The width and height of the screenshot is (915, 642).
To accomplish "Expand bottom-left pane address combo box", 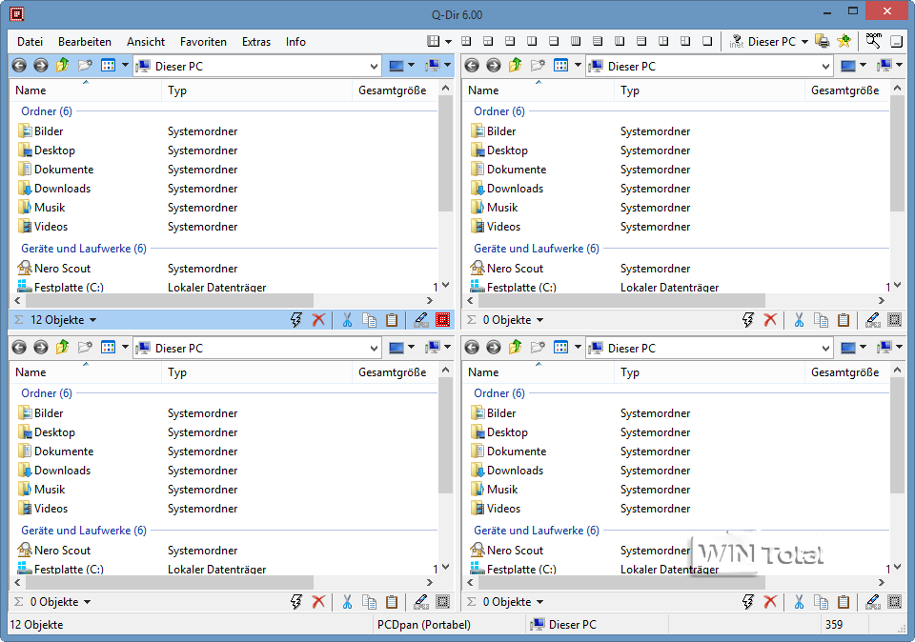I will (374, 349).
